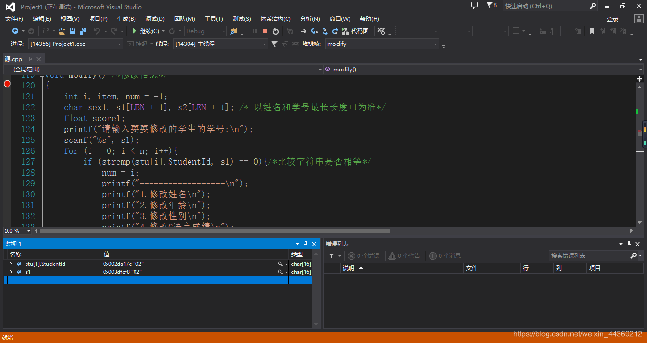Save current file with single disk icon
Image resolution: width=647 pixels, height=343 pixels.
[72, 31]
